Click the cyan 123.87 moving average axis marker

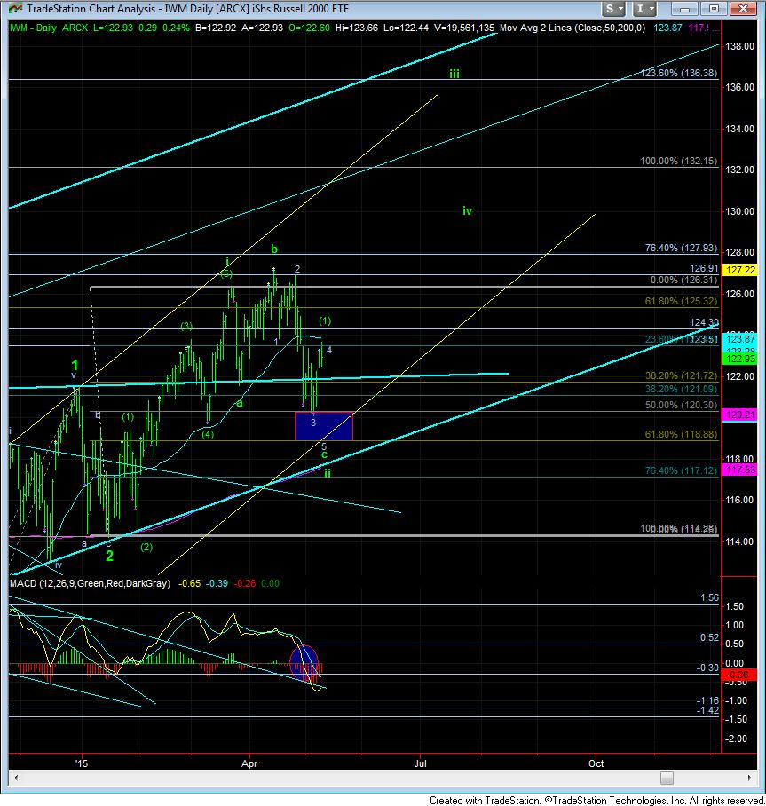[739, 339]
